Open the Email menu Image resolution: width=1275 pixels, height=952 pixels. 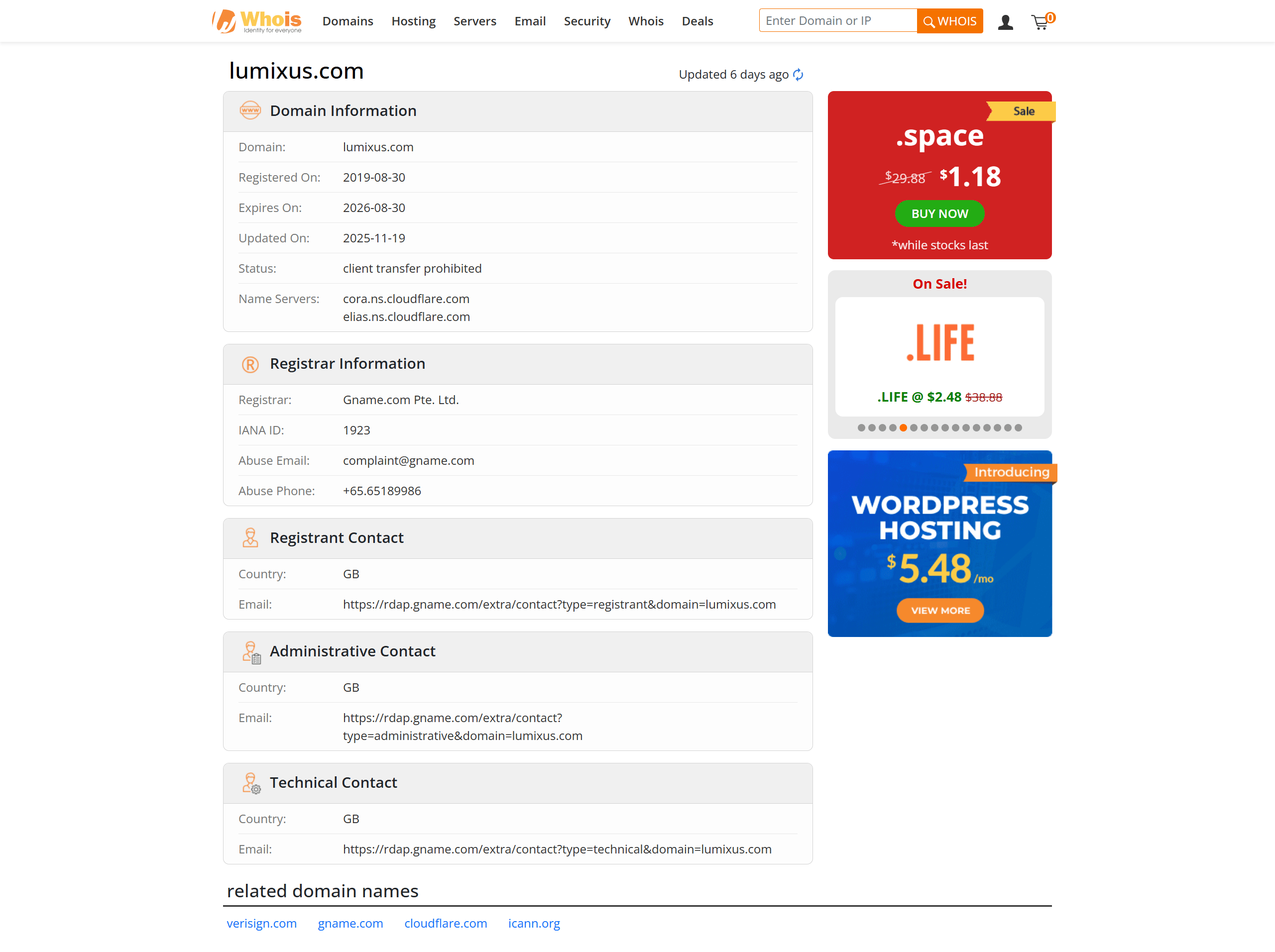530,21
